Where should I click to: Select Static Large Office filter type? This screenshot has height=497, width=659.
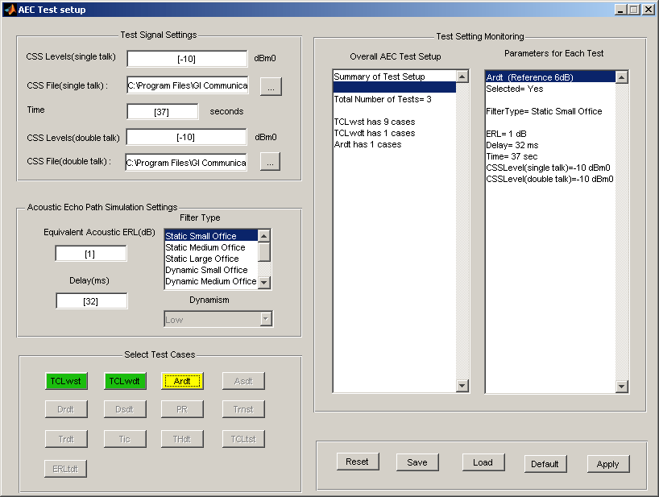211,259
